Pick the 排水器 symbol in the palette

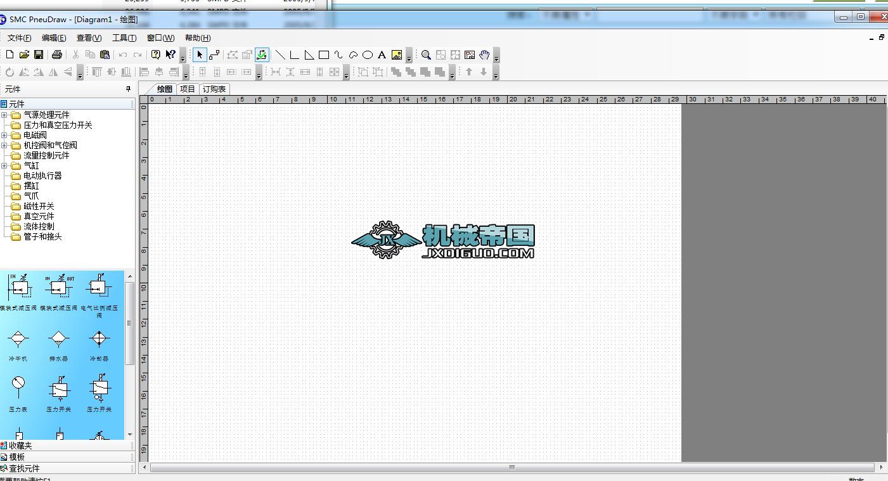(x=59, y=346)
